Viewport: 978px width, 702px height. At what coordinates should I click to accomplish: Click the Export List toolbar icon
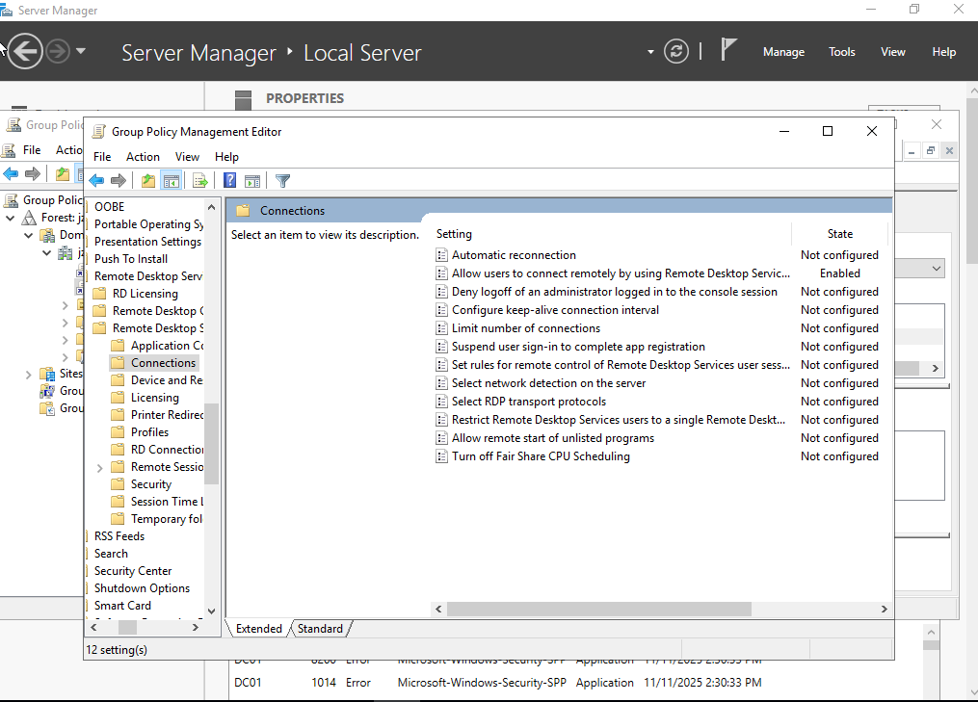pos(200,180)
